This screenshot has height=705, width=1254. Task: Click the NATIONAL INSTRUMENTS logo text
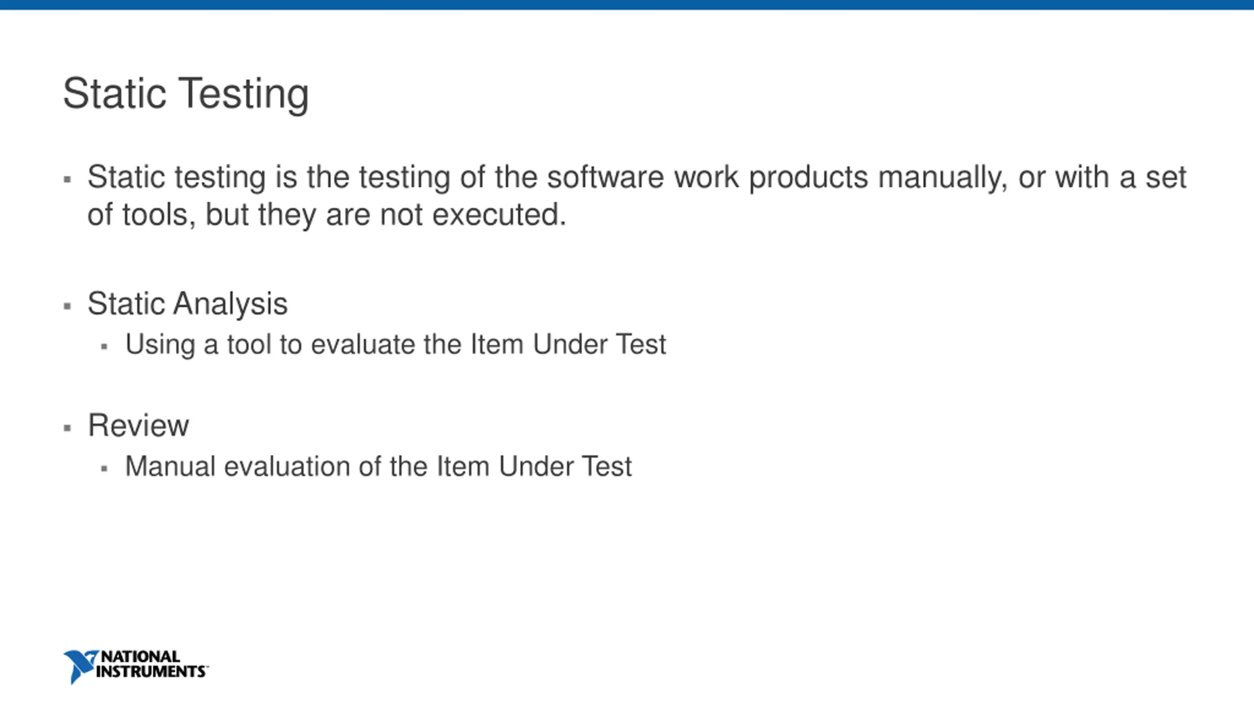[152, 664]
